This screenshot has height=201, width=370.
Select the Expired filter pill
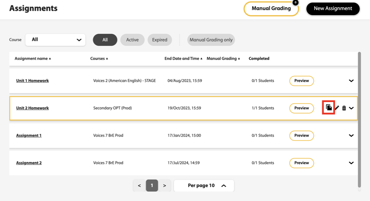[x=160, y=40]
